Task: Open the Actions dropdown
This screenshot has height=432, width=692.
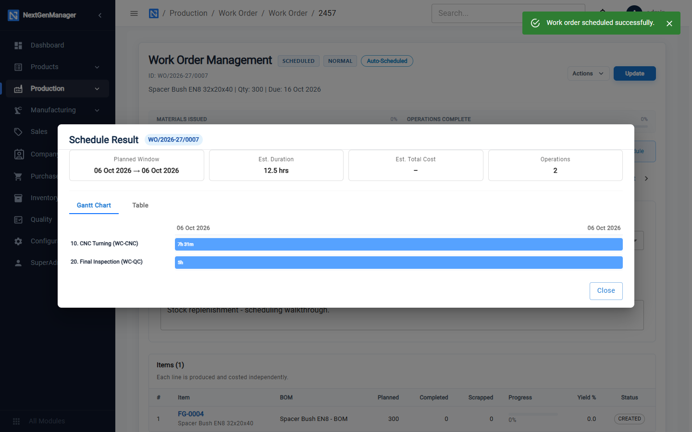Action: 588,73
